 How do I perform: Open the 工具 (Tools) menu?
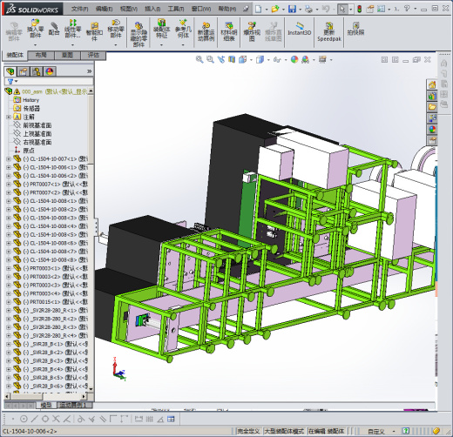176,9
